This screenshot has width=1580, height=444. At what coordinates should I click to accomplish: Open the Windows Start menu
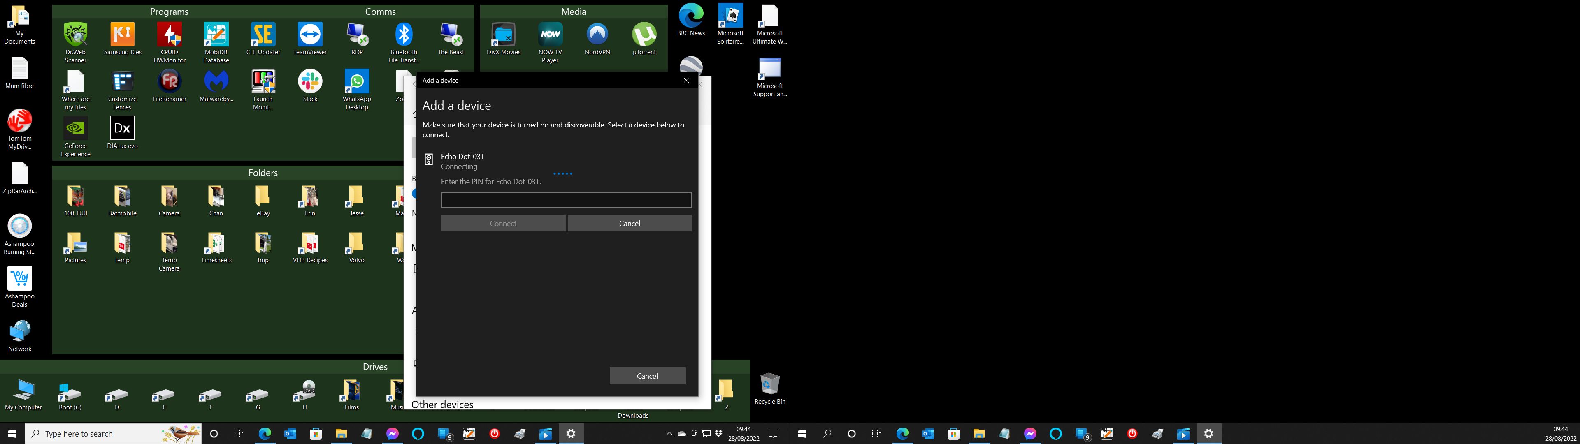tap(12, 434)
